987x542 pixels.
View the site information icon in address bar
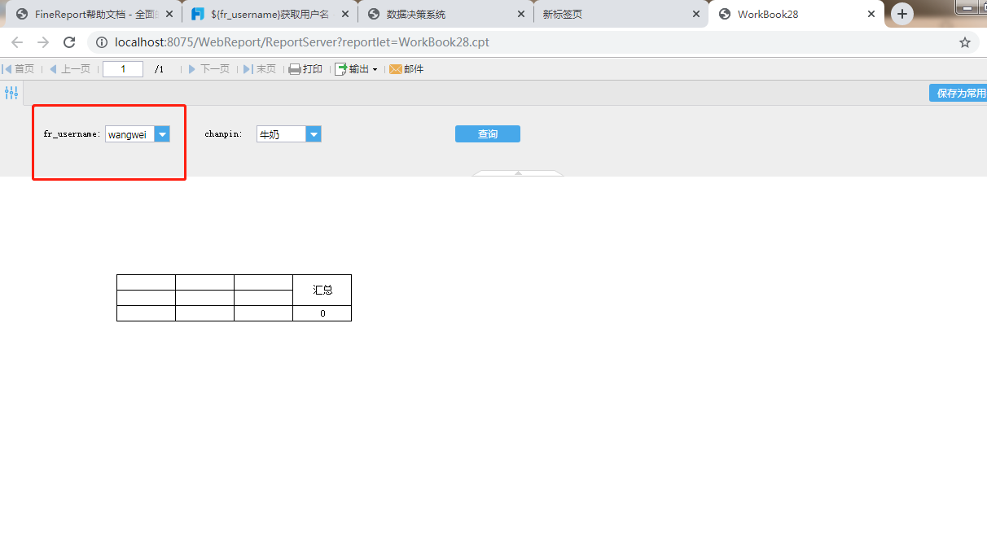point(102,42)
